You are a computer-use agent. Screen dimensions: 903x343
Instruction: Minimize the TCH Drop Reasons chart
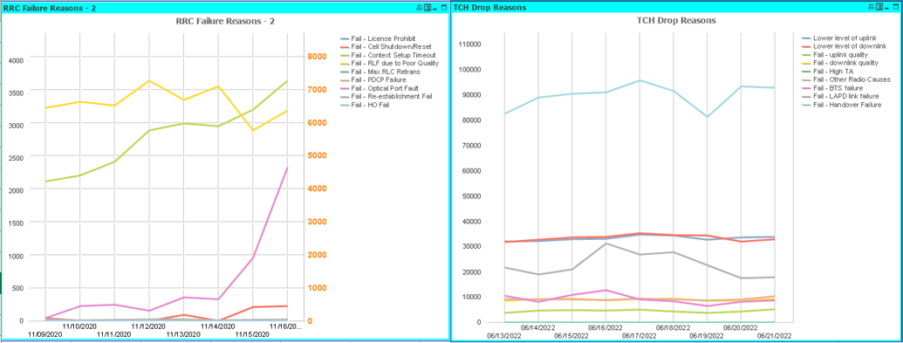[888, 8]
